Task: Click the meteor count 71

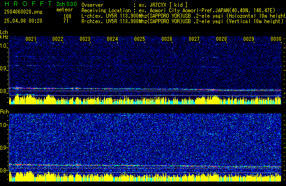Action: pyautogui.click(x=66, y=21)
